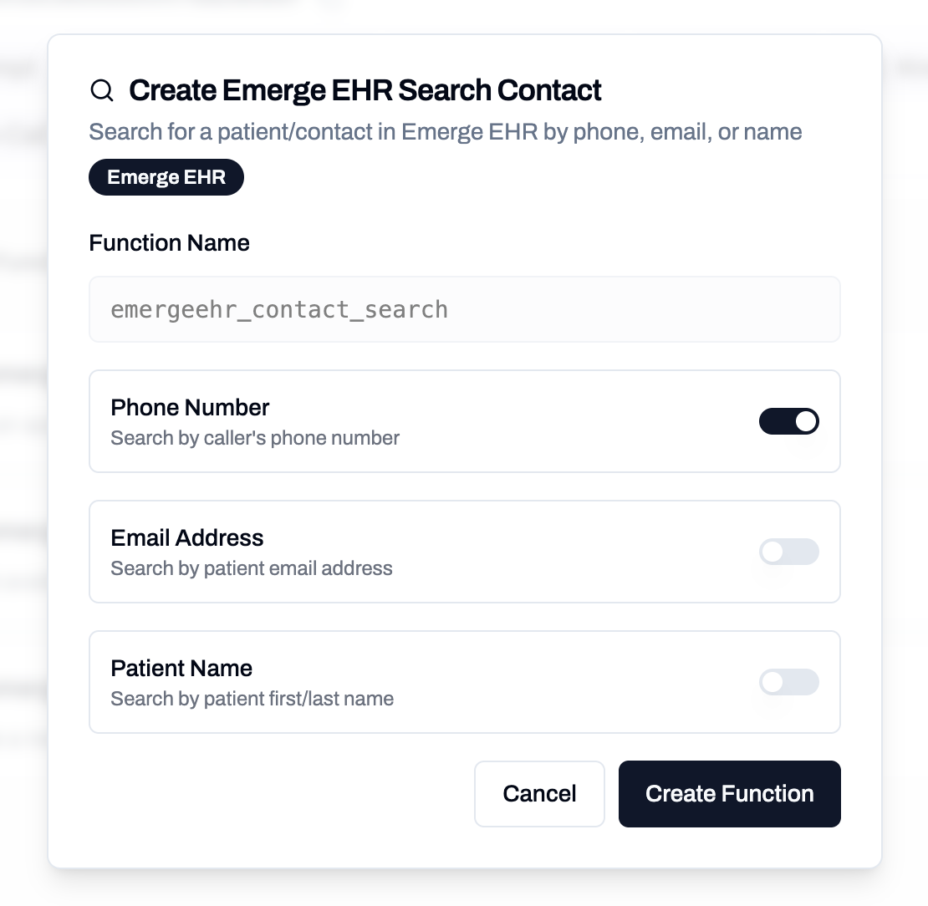This screenshot has width=928, height=906.
Task: Enable the Patient Name search toggle
Action: [x=789, y=682]
